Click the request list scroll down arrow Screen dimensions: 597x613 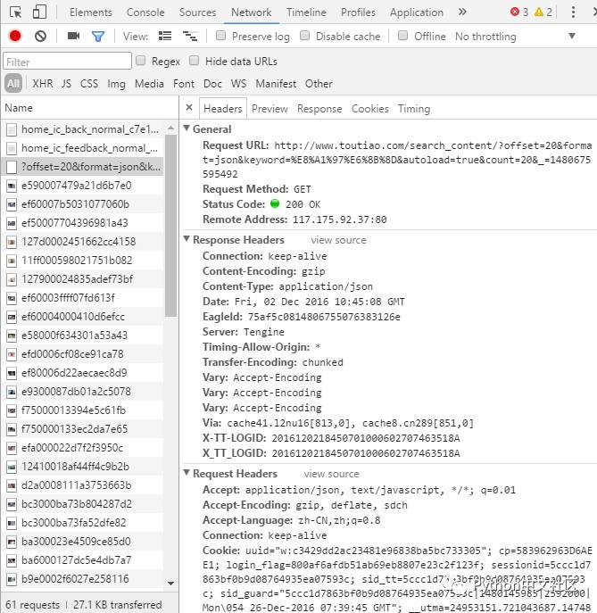[x=170, y=583]
